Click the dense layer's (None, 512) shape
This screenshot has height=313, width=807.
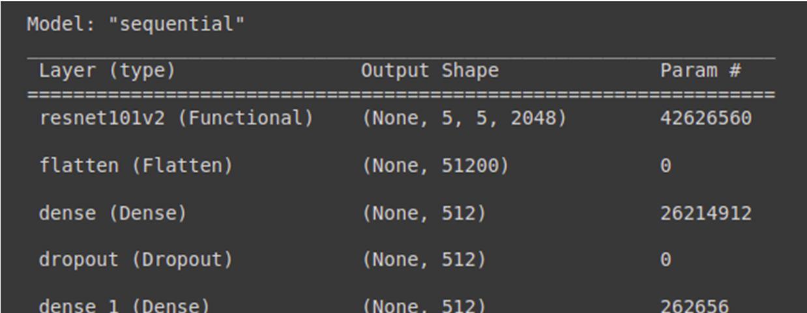pos(424,213)
